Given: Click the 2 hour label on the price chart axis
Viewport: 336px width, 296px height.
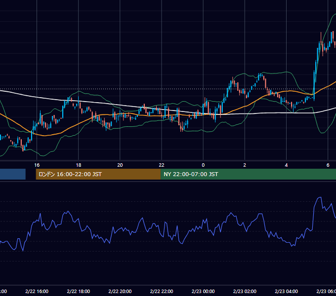Looking at the screenshot, I should coord(245,165).
